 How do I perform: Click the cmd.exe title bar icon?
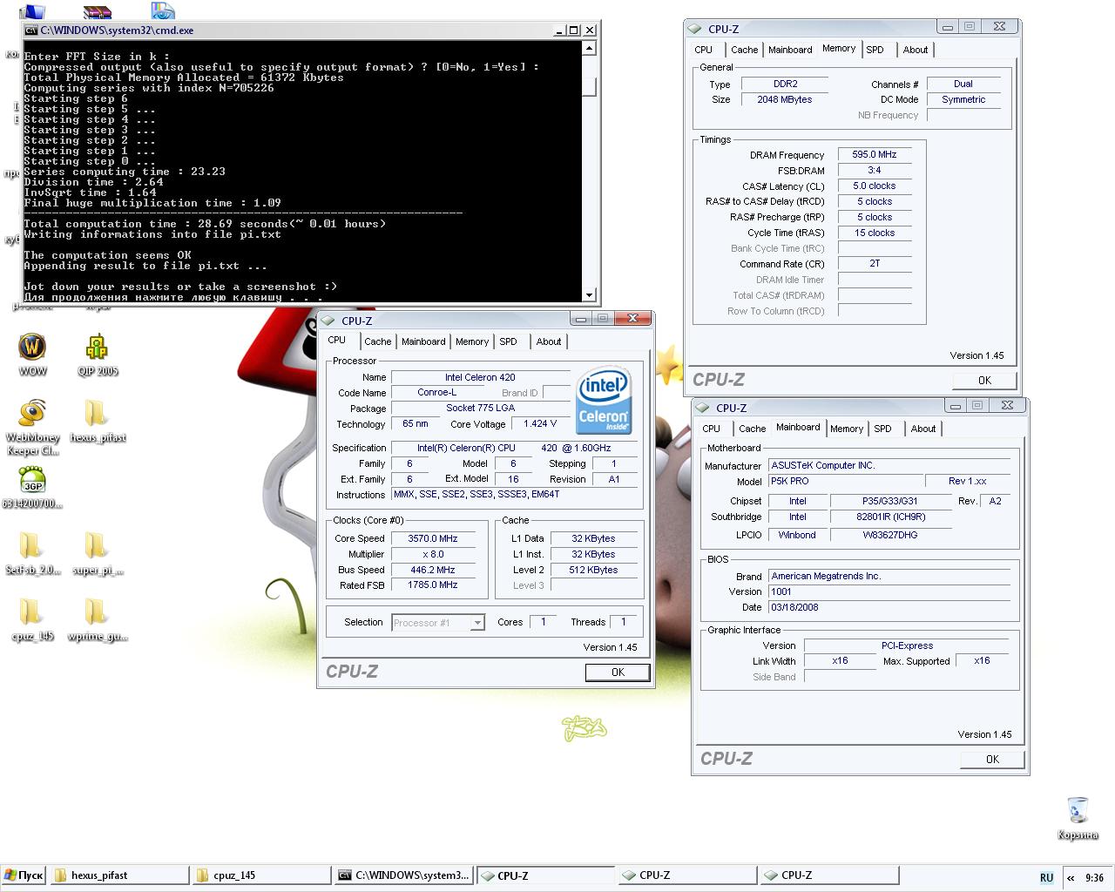point(31,30)
